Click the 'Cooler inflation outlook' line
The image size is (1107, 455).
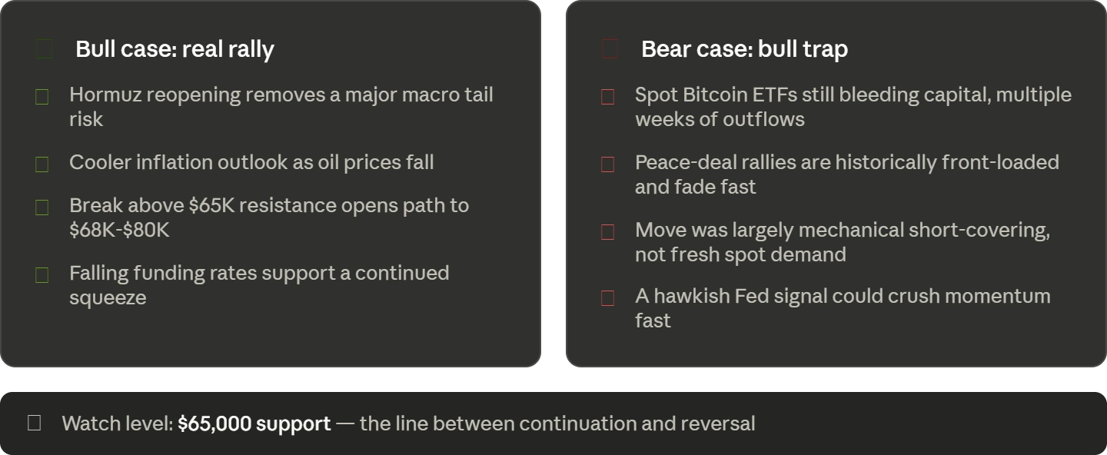(x=251, y=162)
